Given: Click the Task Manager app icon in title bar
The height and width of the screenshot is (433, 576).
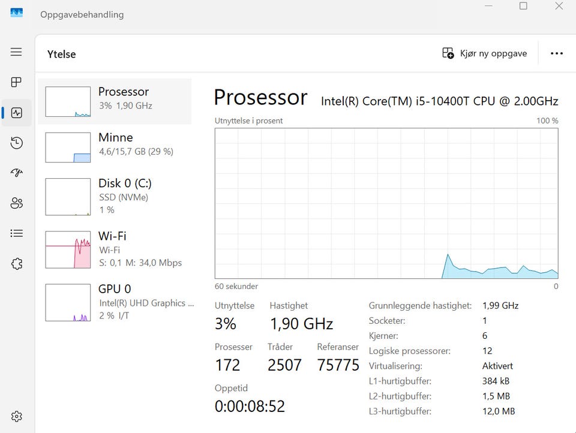Looking at the screenshot, I should tap(17, 13).
